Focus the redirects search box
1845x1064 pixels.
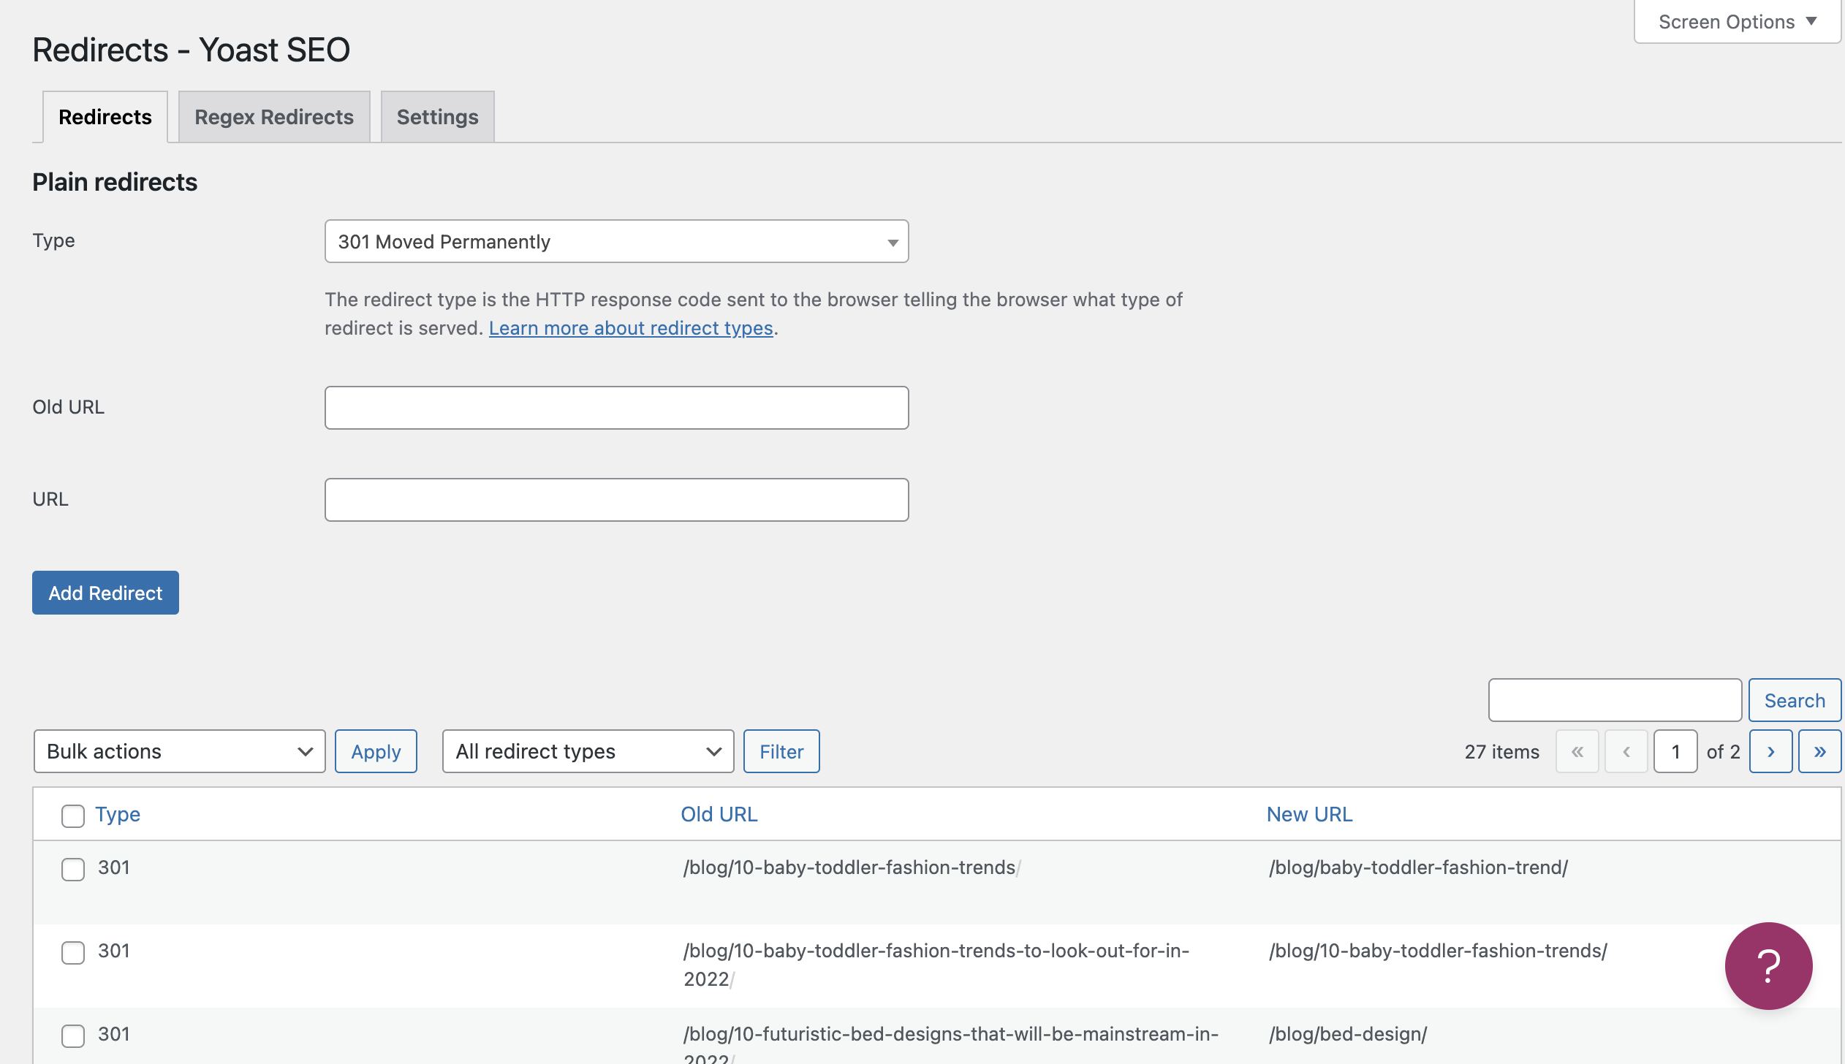pyautogui.click(x=1615, y=700)
